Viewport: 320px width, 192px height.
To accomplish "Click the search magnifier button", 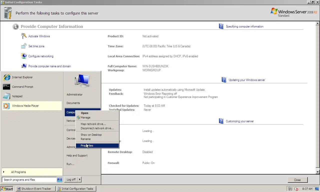I will [59, 179].
